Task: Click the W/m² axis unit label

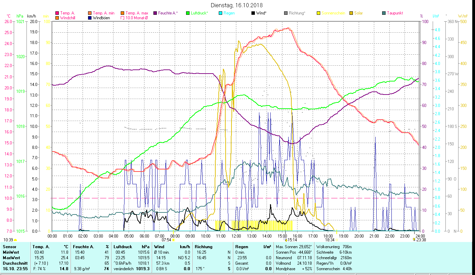Action: point(463,16)
